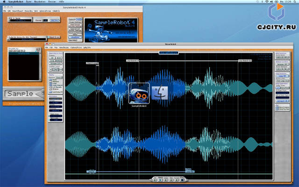Image resolution: width=299 pixels, height=187 pixels.
Task: Toggle the Release marker visibility checkbox
Action: click(x=50, y=82)
